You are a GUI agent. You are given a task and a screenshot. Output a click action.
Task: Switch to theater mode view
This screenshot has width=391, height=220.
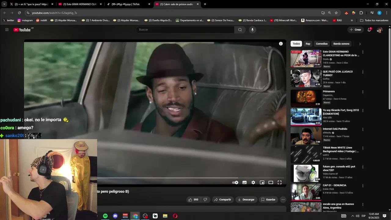271,182
